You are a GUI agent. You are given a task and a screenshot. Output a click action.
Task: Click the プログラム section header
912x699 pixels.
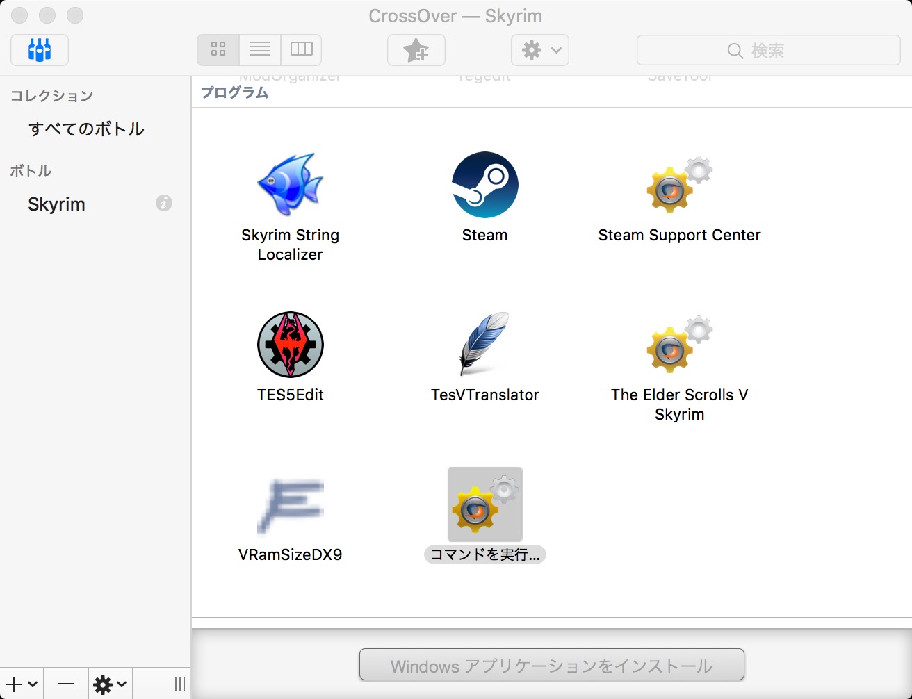234,92
